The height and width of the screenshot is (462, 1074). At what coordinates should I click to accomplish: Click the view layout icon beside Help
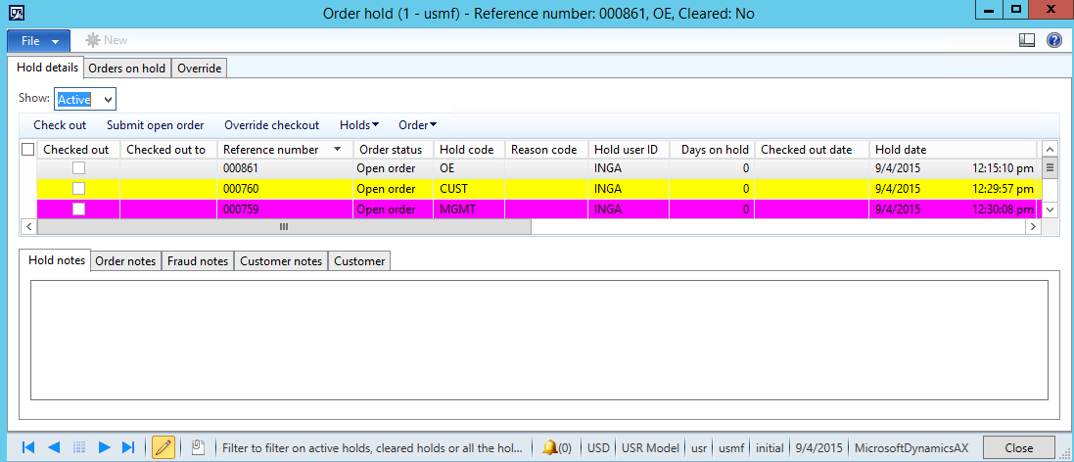point(1027,40)
